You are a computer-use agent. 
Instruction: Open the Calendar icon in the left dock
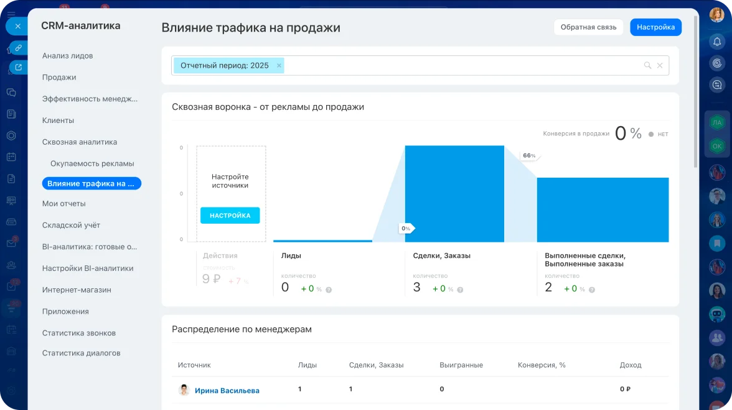pos(12,157)
